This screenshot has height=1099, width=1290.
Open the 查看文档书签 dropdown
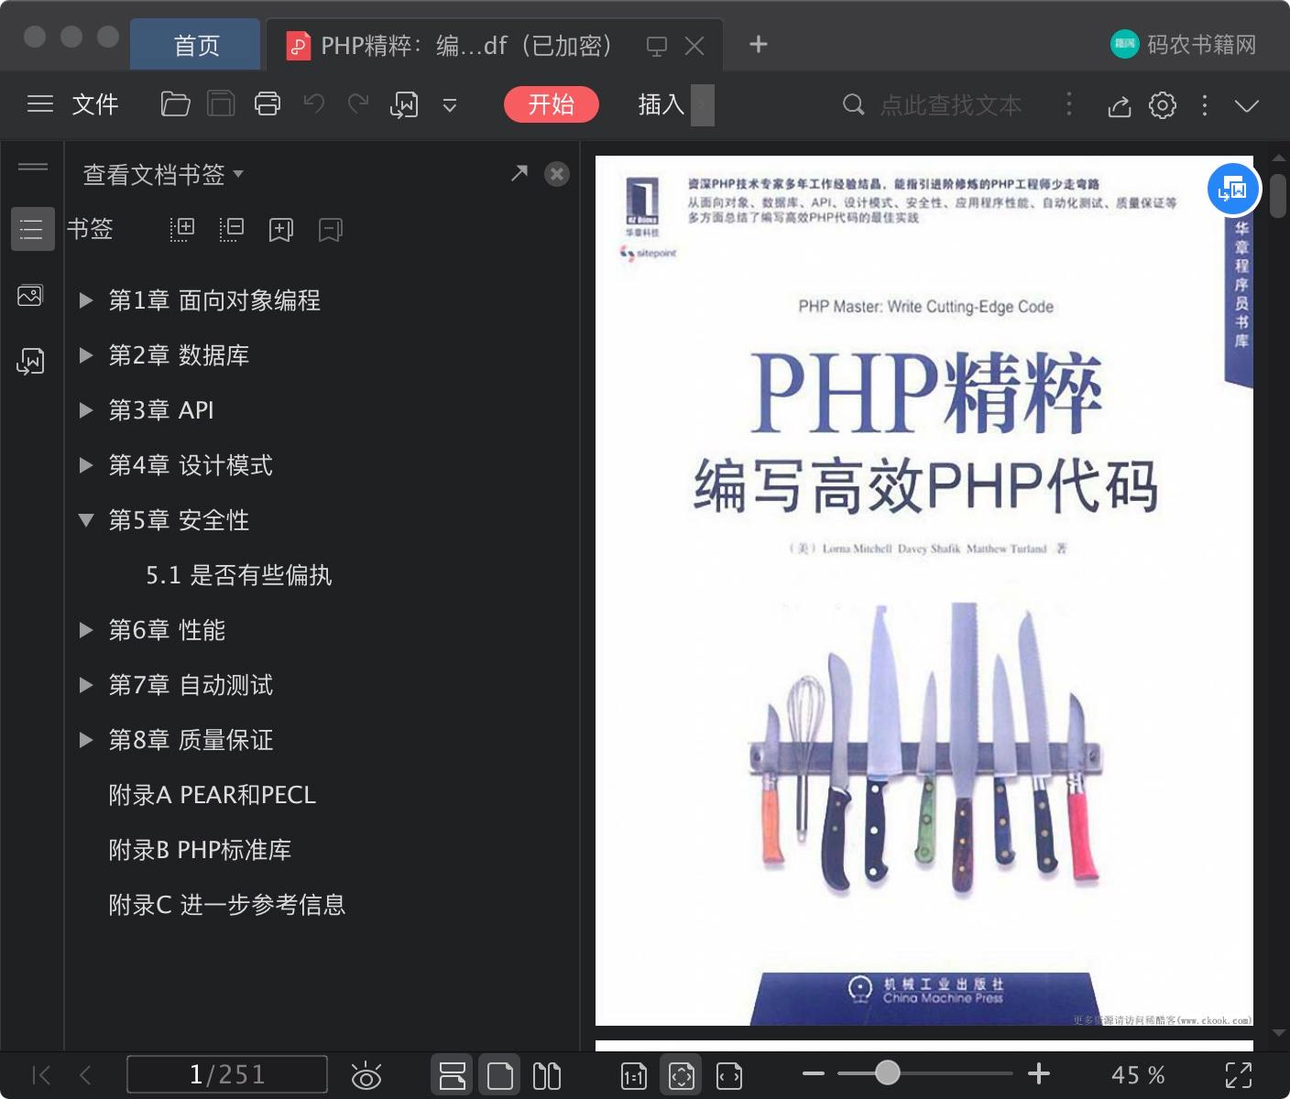tap(163, 174)
